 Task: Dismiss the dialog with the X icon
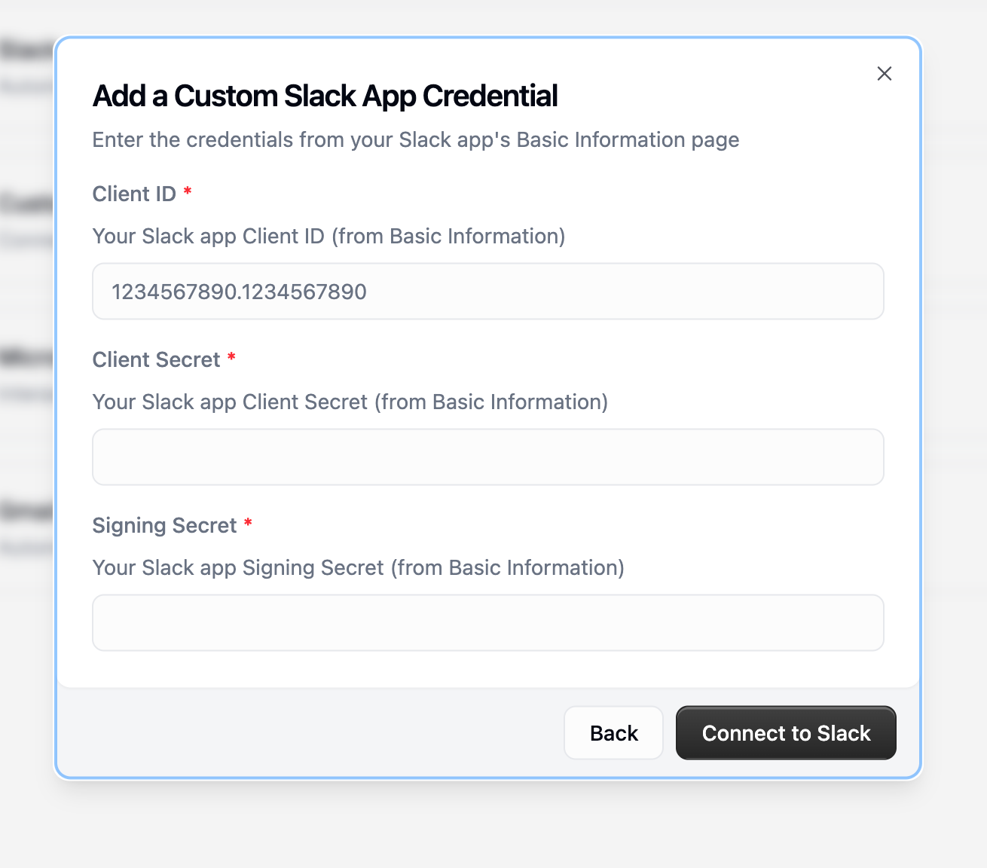(x=884, y=73)
